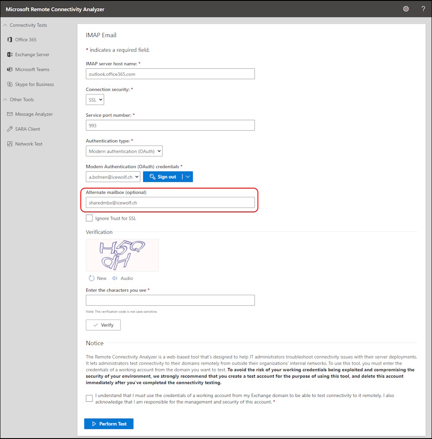
Task: Click the IMAP Email heading
Action: [x=101, y=35]
